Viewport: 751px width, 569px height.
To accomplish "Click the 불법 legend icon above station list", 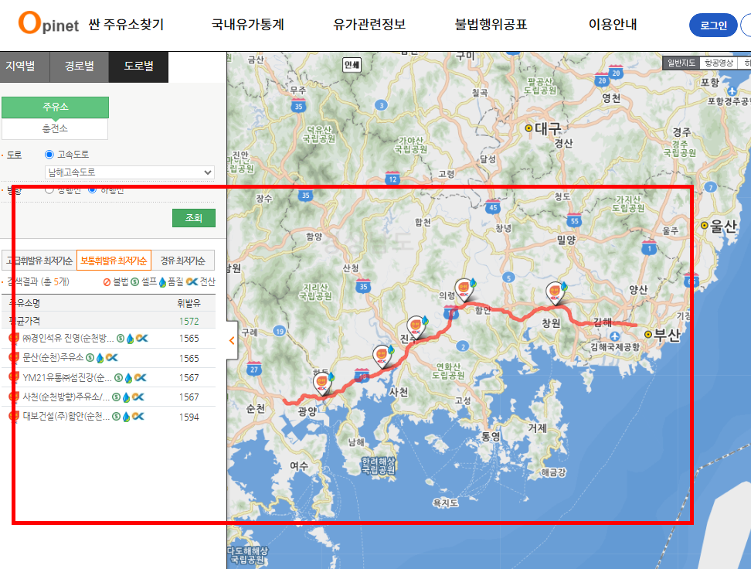I will point(107,283).
